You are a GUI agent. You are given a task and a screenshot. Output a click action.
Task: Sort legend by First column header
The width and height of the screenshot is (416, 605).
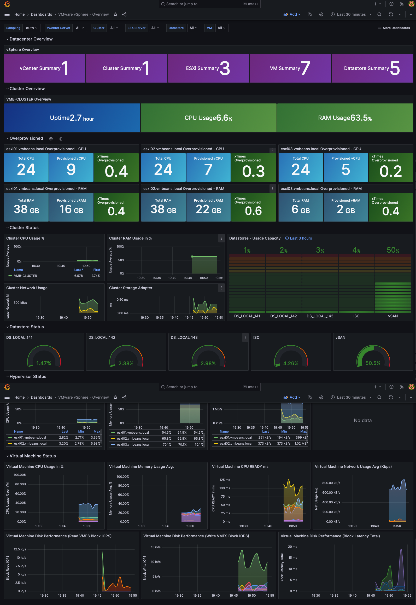click(x=97, y=270)
